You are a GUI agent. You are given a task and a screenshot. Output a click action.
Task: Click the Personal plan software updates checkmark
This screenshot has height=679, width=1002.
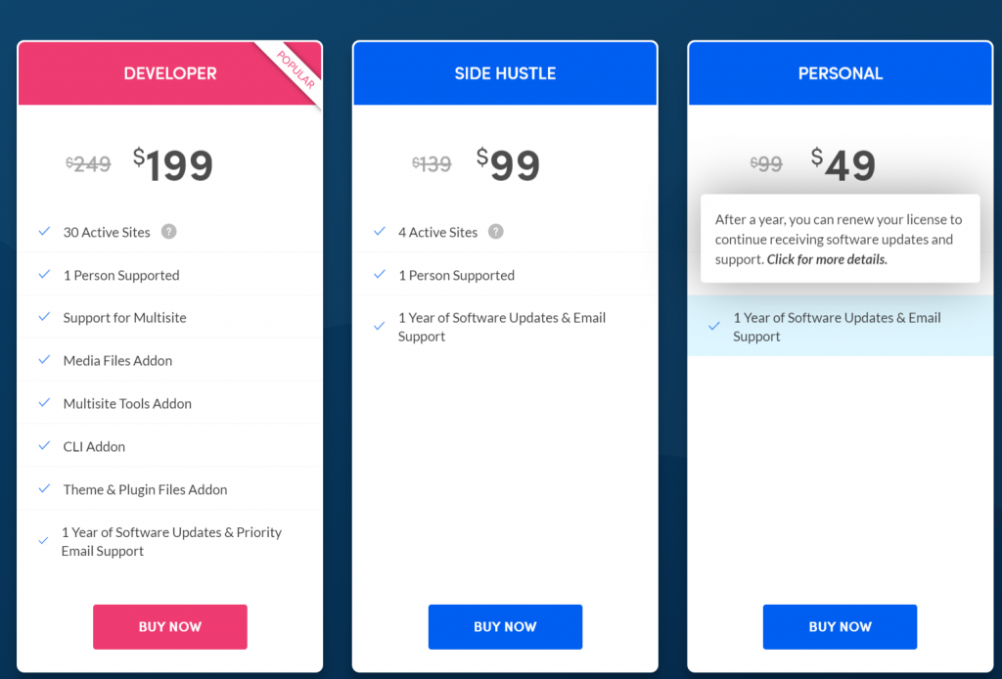(x=713, y=326)
